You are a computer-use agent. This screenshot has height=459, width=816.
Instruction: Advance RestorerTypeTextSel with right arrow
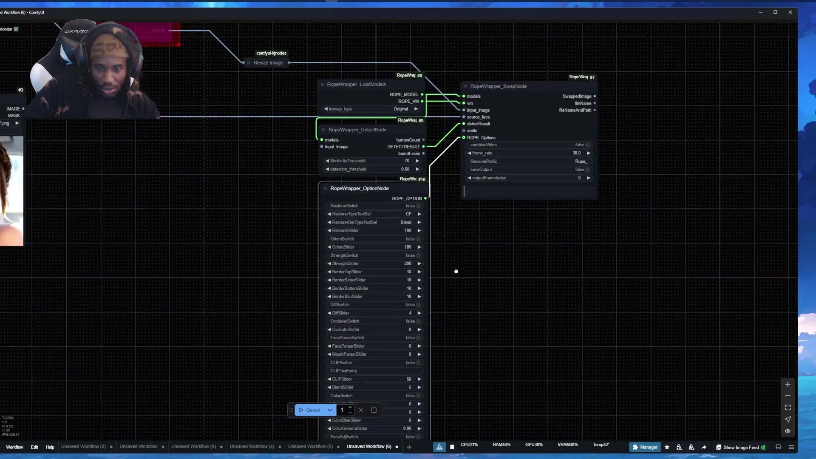point(419,214)
